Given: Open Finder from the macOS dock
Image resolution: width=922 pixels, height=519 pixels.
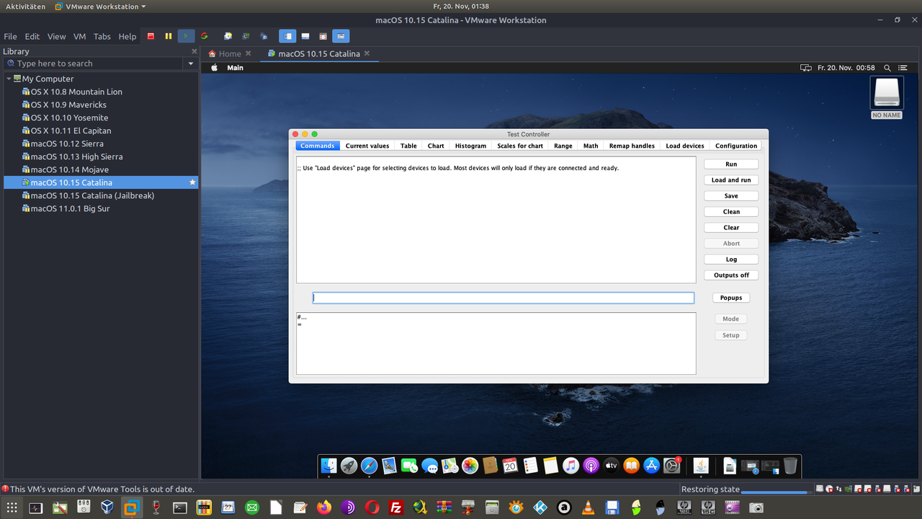Looking at the screenshot, I should pyautogui.click(x=329, y=466).
